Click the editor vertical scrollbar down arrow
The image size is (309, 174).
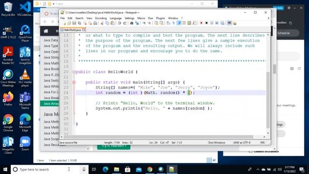coord(268,133)
